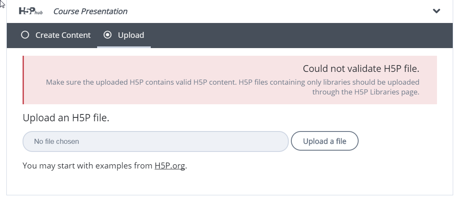The image size is (457, 200).
Task: Click the Upload a file button
Action: (x=325, y=141)
